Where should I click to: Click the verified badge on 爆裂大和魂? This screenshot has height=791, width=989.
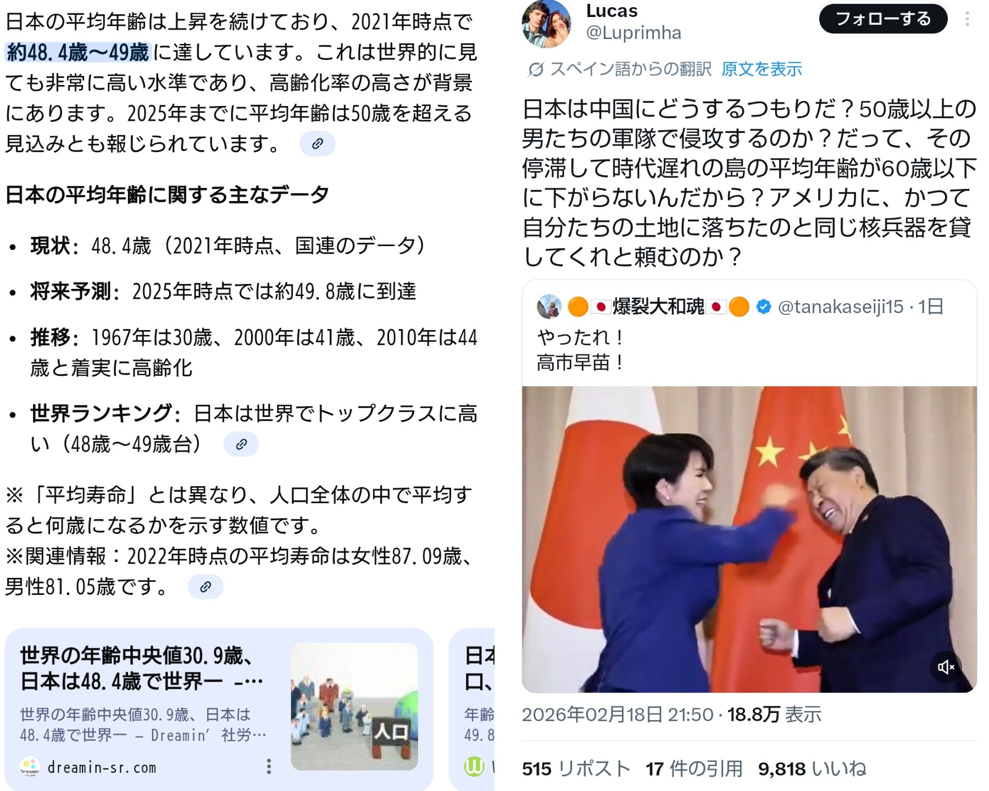click(764, 307)
